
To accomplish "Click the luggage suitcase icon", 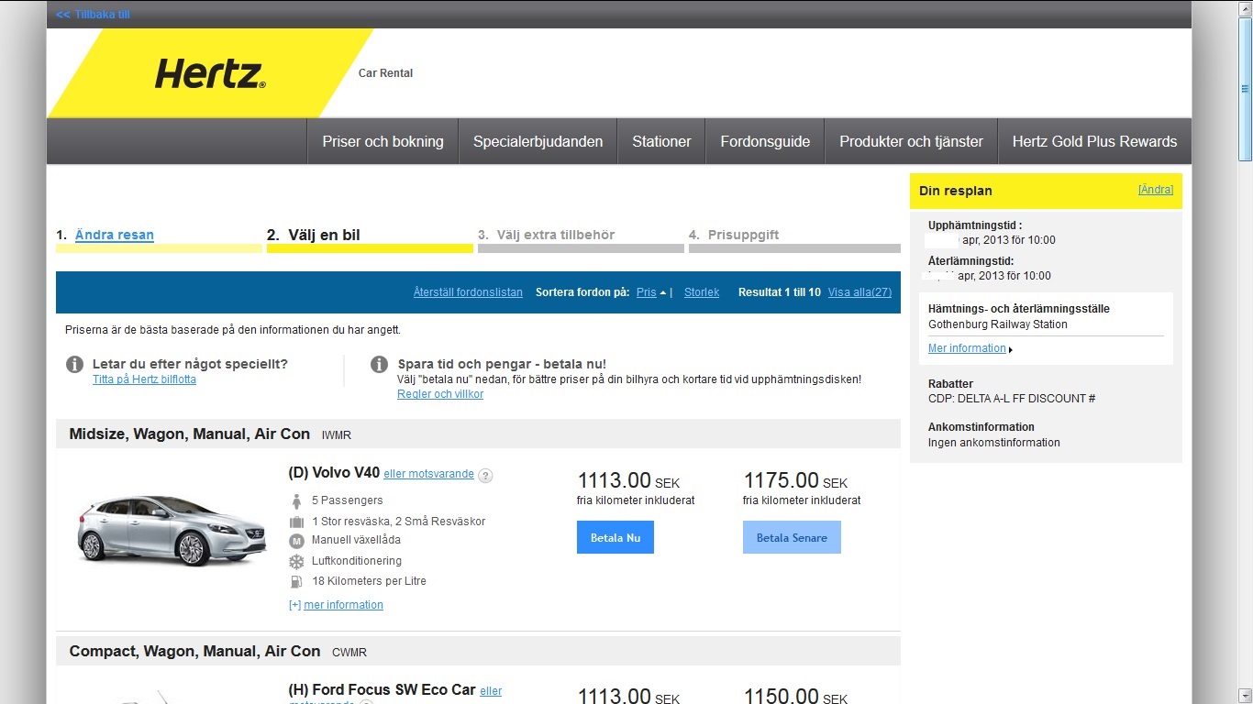I will pos(296,522).
